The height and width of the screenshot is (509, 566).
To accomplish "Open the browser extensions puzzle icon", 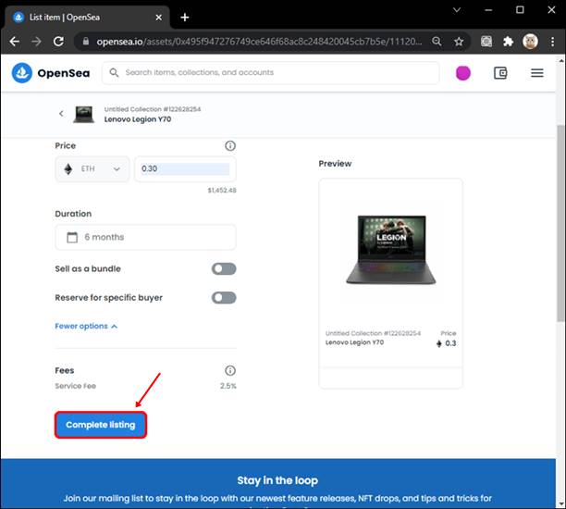I will click(508, 42).
